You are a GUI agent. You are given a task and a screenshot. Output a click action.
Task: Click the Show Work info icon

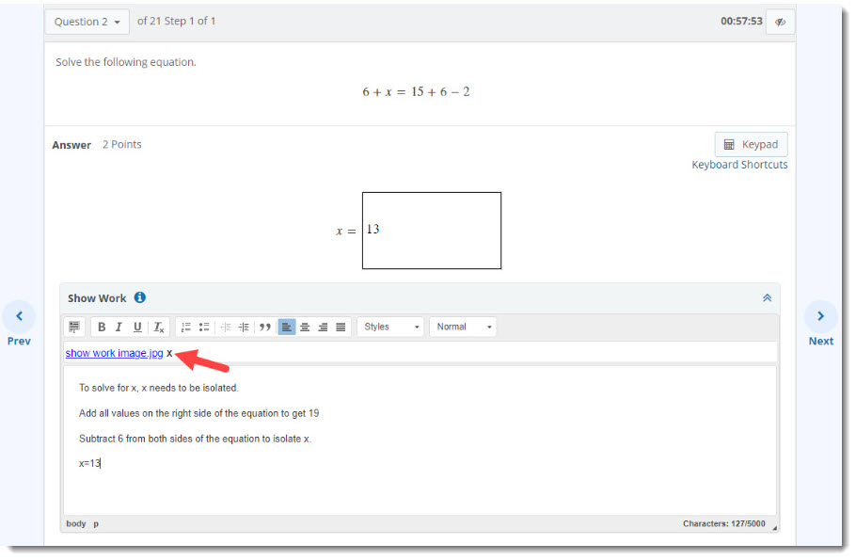pyautogui.click(x=140, y=297)
